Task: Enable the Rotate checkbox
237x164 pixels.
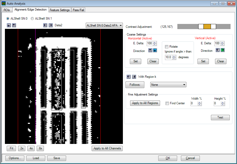Action: [167, 47]
